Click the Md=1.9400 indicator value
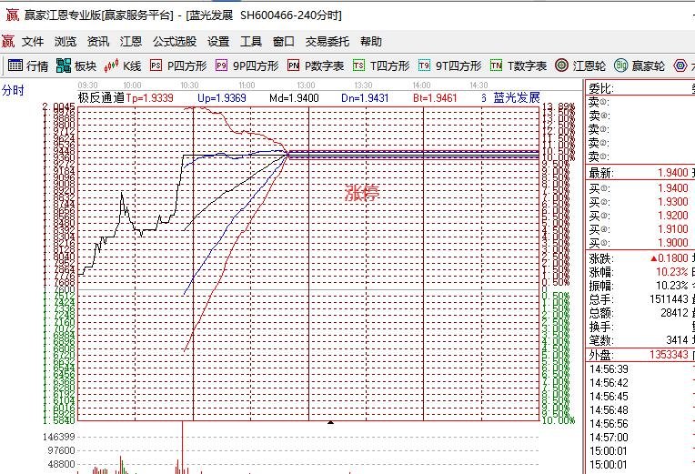 tap(295, 98)
